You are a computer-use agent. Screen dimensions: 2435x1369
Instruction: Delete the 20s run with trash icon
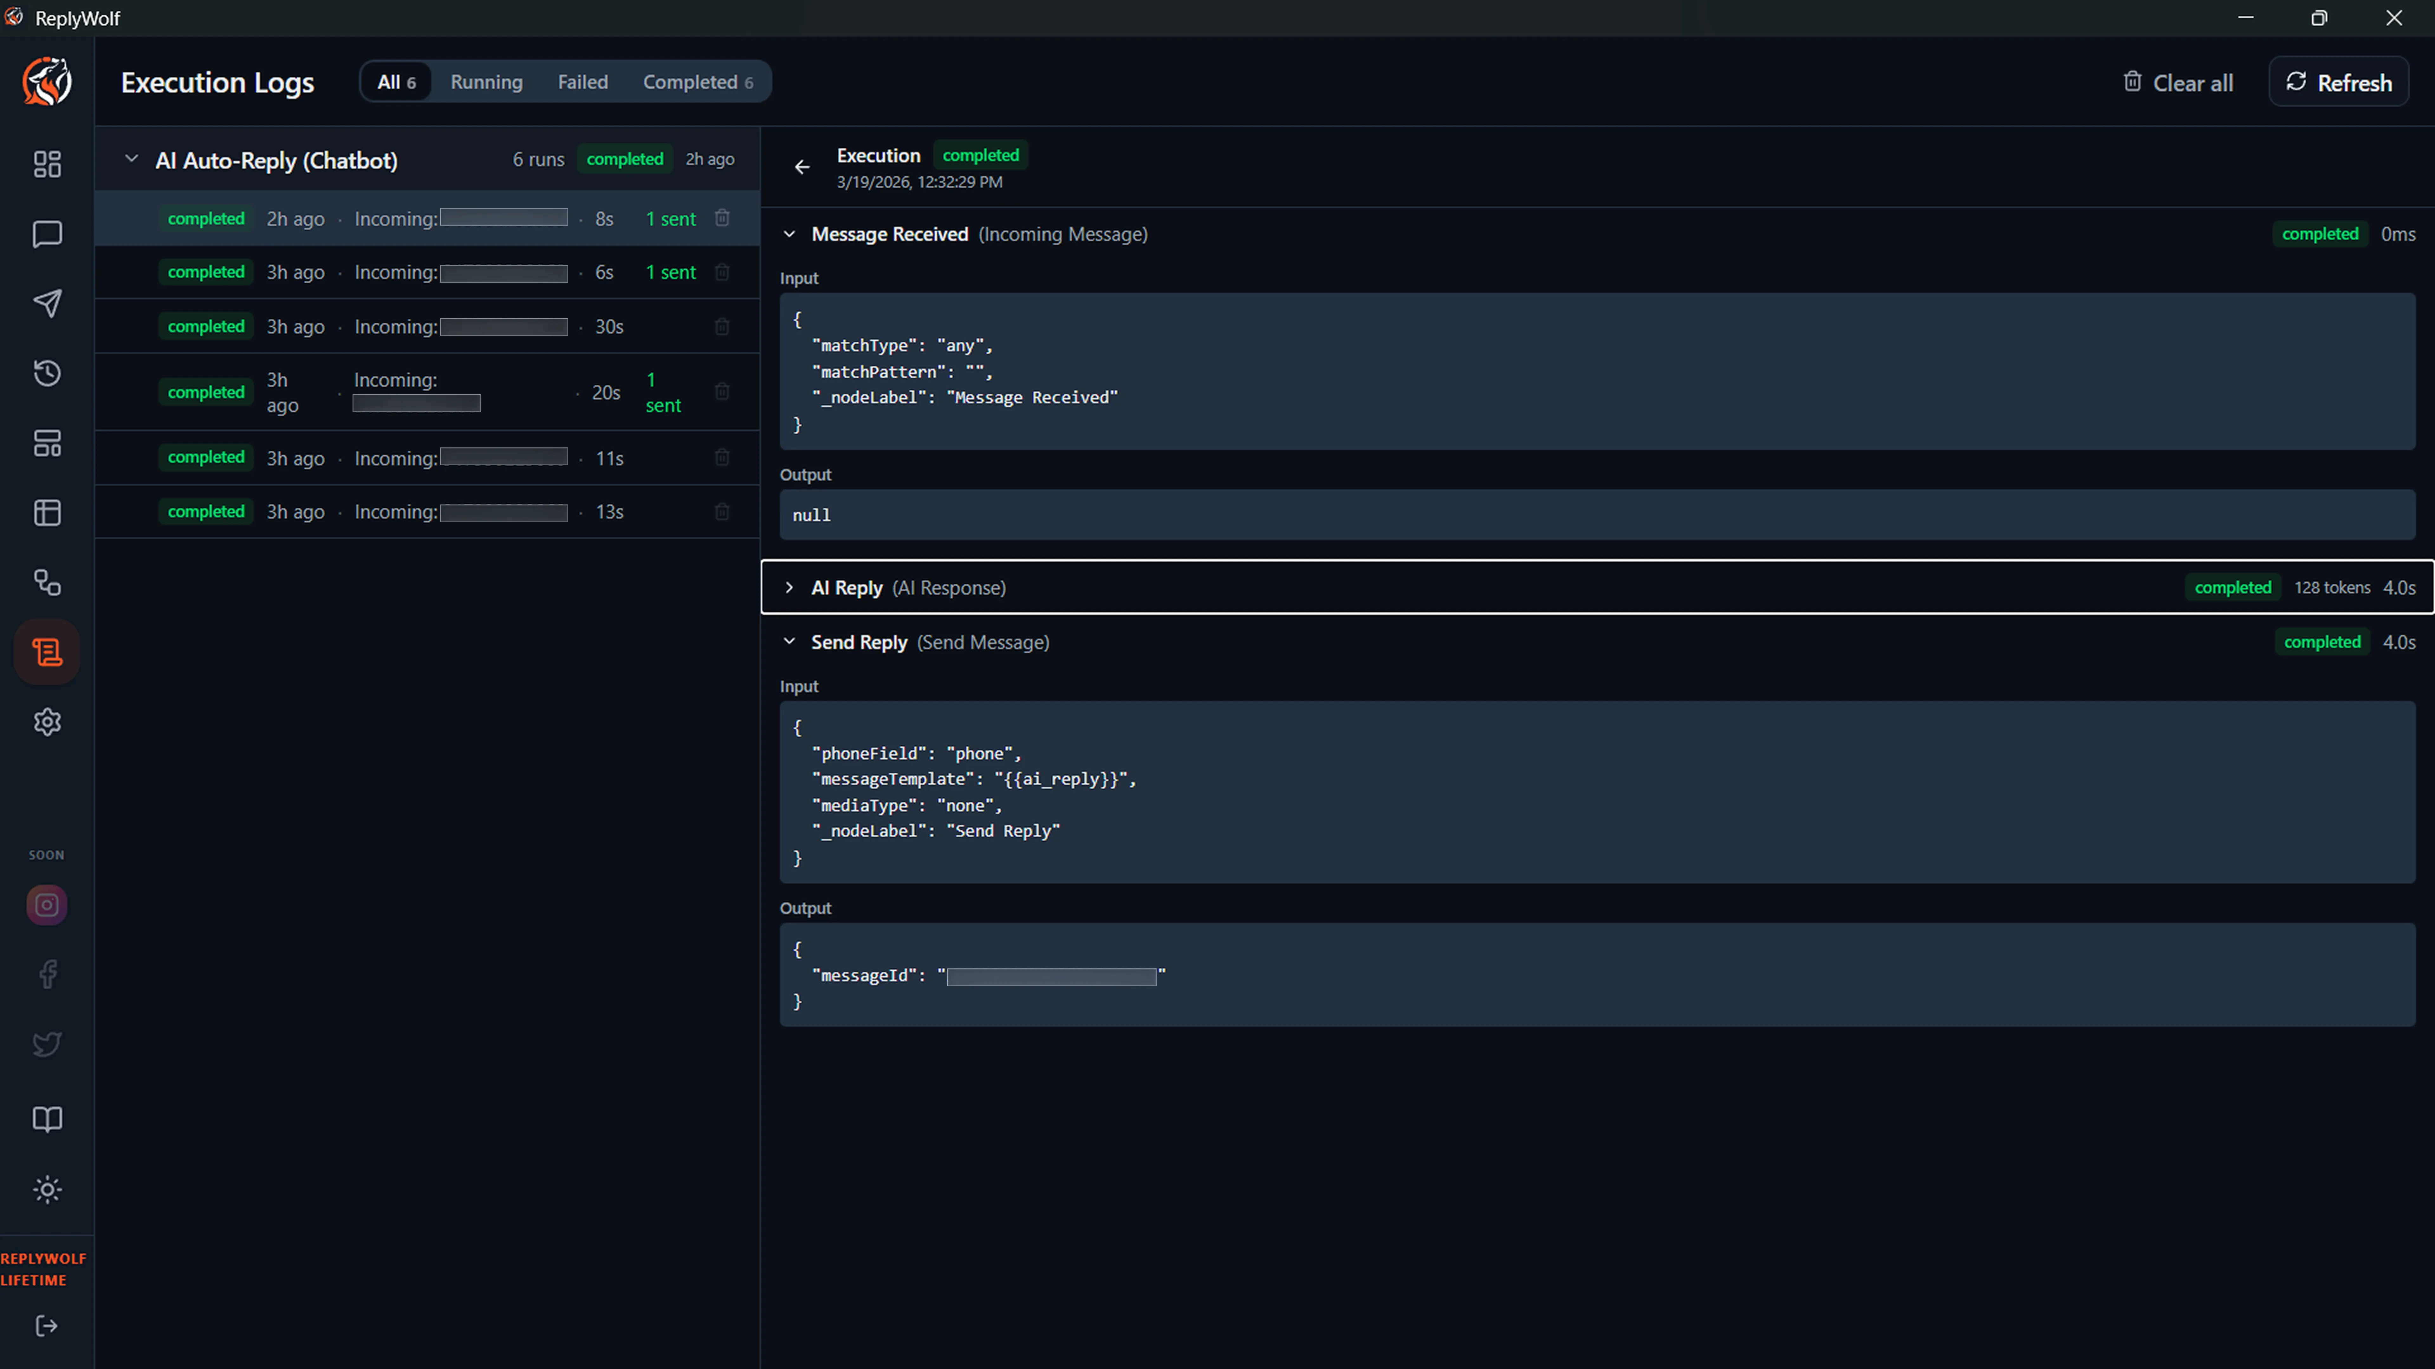(722, 391)
